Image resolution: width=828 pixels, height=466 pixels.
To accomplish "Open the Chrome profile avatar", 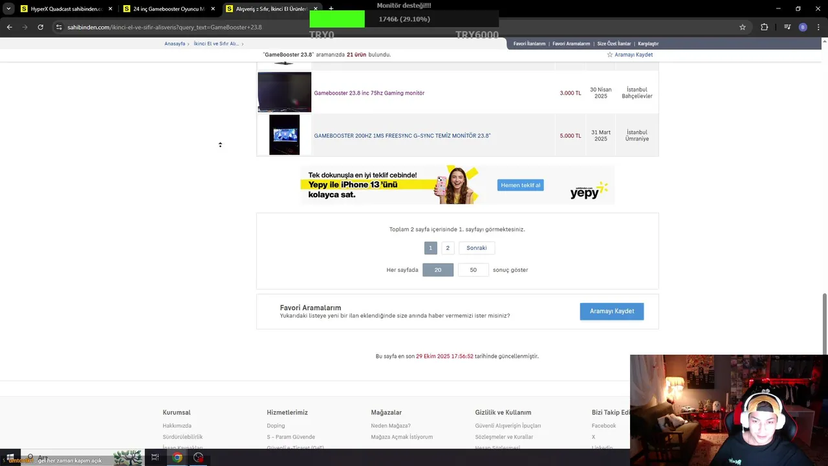I will point(803,27).
